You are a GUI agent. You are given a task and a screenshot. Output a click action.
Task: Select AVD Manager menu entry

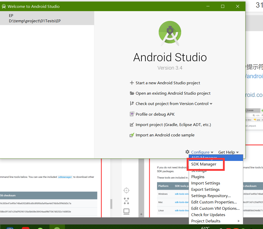coord(216,158)
